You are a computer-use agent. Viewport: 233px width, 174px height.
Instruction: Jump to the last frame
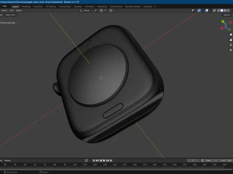(x=111, y=160)
